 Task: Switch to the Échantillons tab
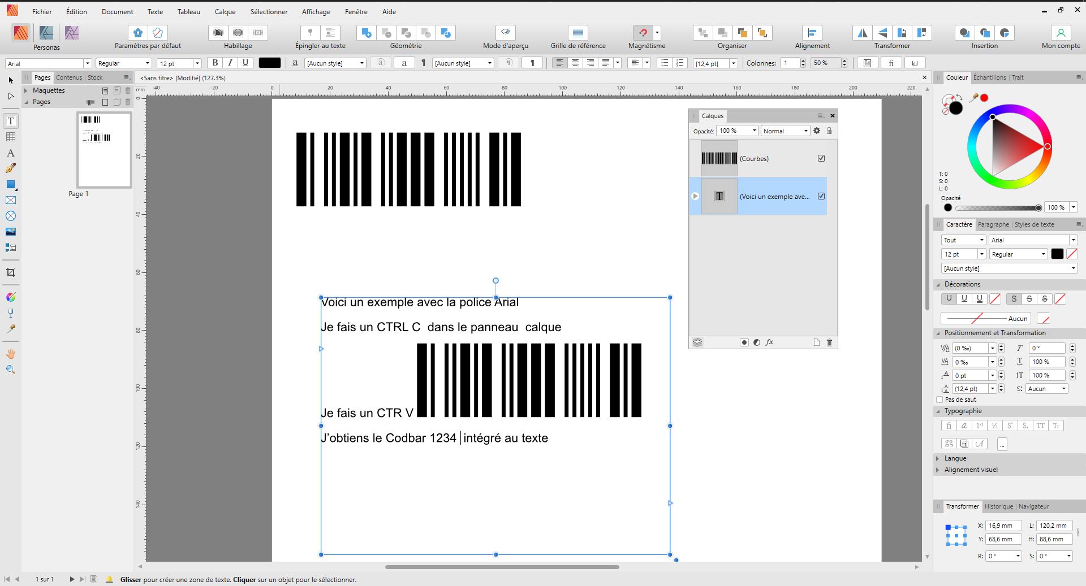(x=989, y=77)
